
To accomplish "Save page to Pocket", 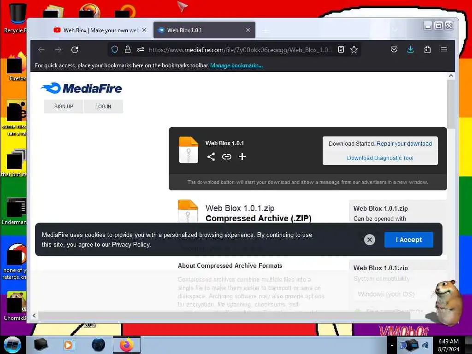I will pyautogui.click(x=394, y=50).
